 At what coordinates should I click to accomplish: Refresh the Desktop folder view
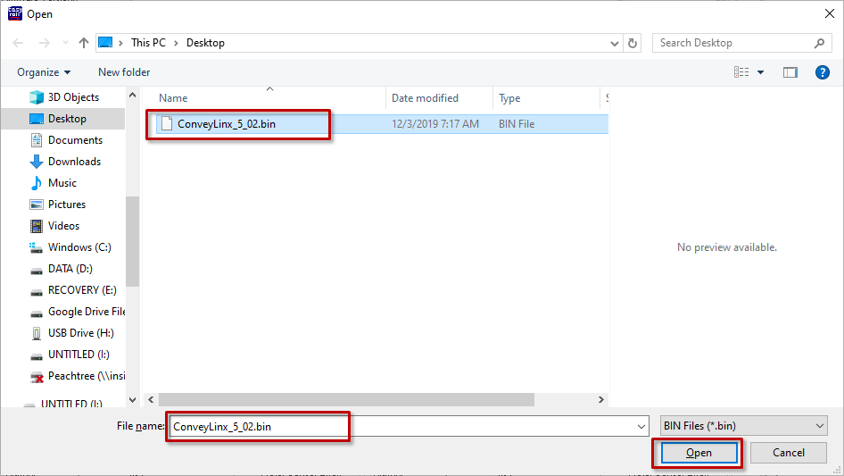coord(633,43)
